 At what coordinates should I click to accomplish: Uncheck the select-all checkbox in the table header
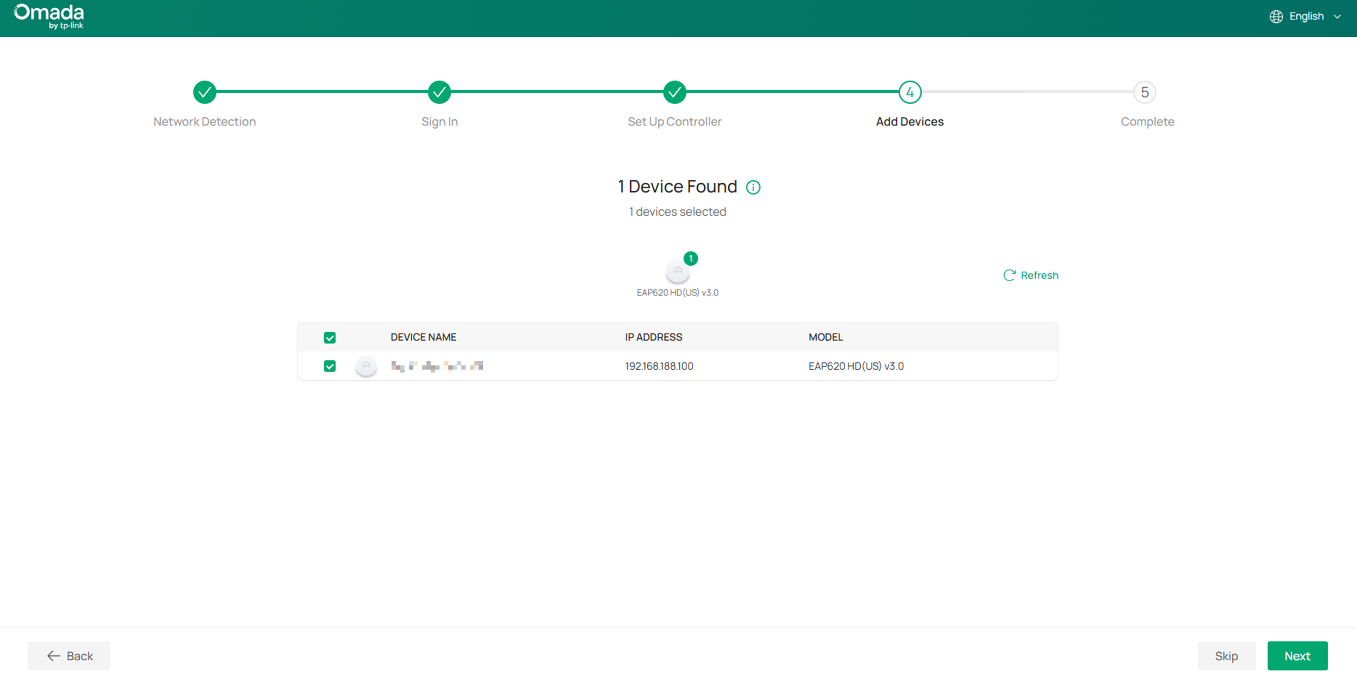point(330,337)
